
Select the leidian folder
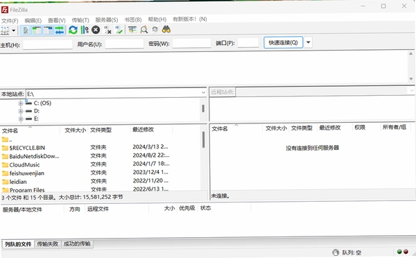[x=18, y=182]
